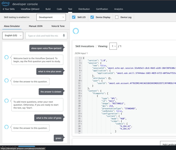
Task: Collapse the "codecs" fold arrow on line 27
Action: click(x=81, y=124)
